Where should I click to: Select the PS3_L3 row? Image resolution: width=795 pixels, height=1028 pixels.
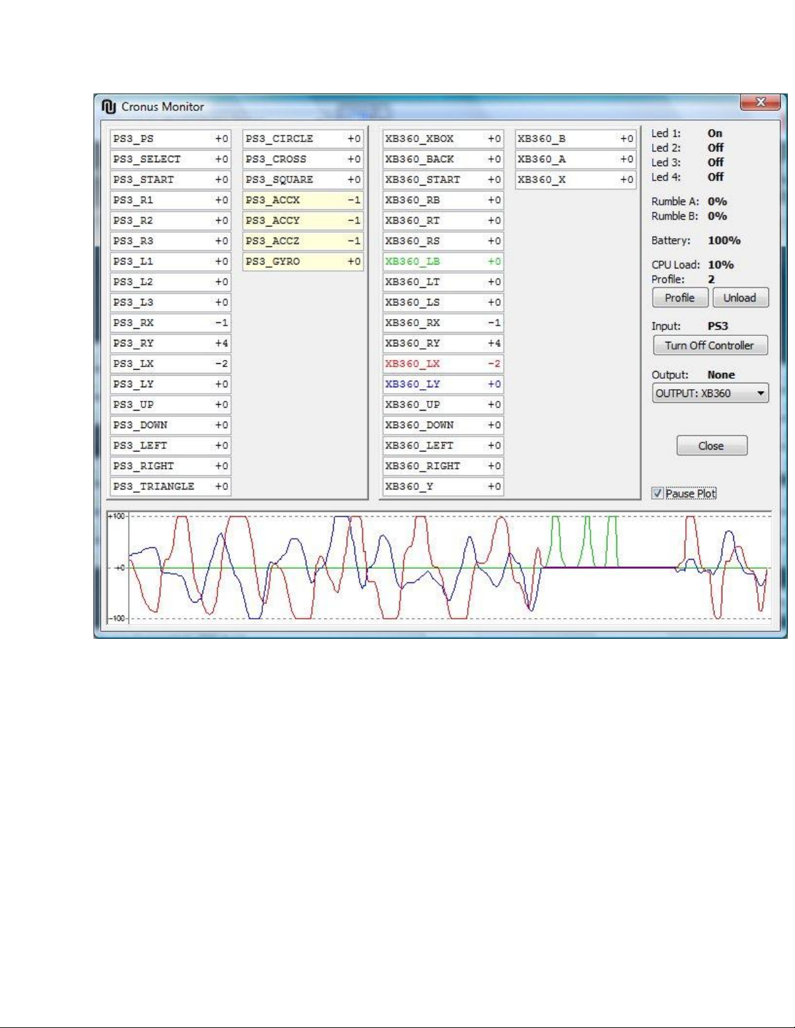tap(171, 302)
